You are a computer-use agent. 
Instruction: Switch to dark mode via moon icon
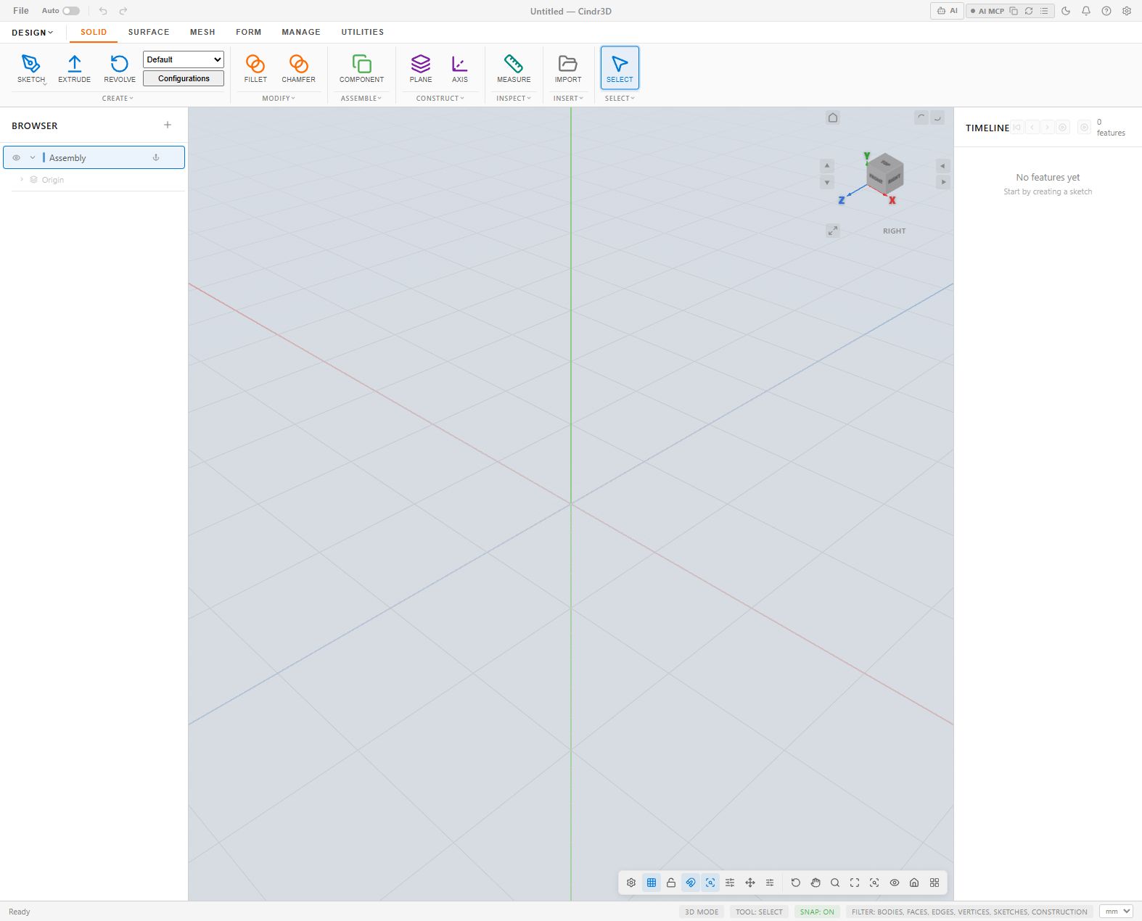point(1066,11)
